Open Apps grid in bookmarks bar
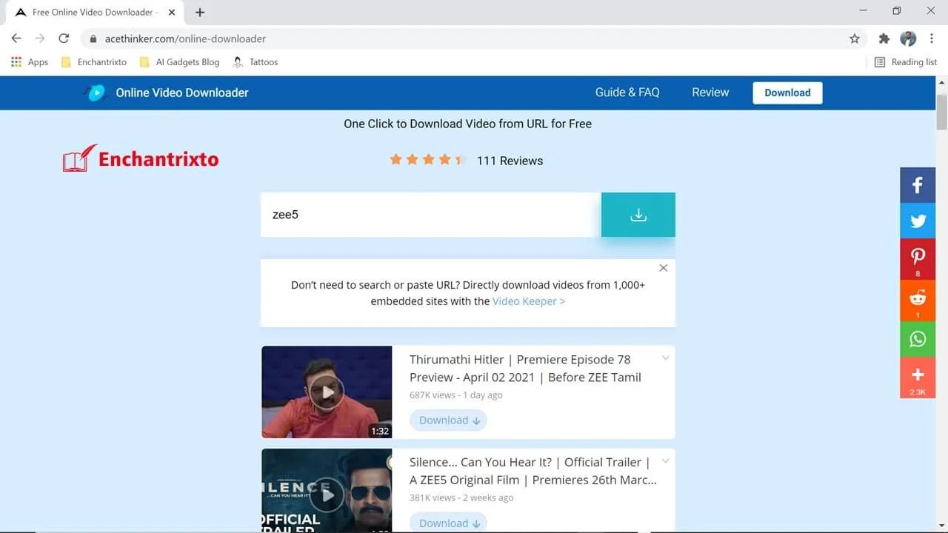The image size is (948, 533). [x=30, y=62]
